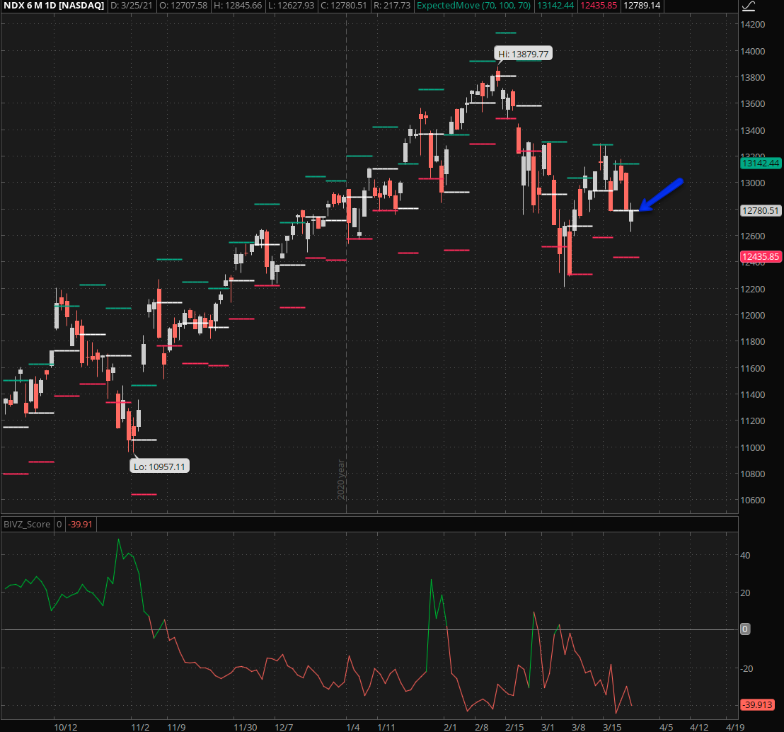Click the 10/12 date on the time axis

(64, 726)
